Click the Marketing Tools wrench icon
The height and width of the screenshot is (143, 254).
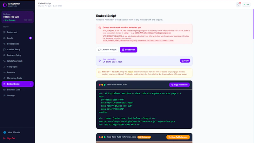click(4, 78)
